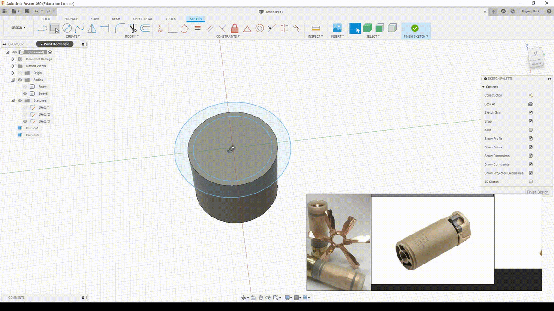Image resolution: width=554 pixels, height=311 pixels.
Task: Select the Spline sketch tool
Action: pos(79,29)
